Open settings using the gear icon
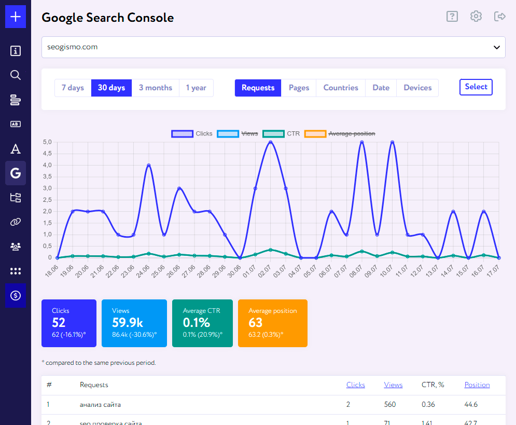 pyautogui.click(x=476, y=16)
